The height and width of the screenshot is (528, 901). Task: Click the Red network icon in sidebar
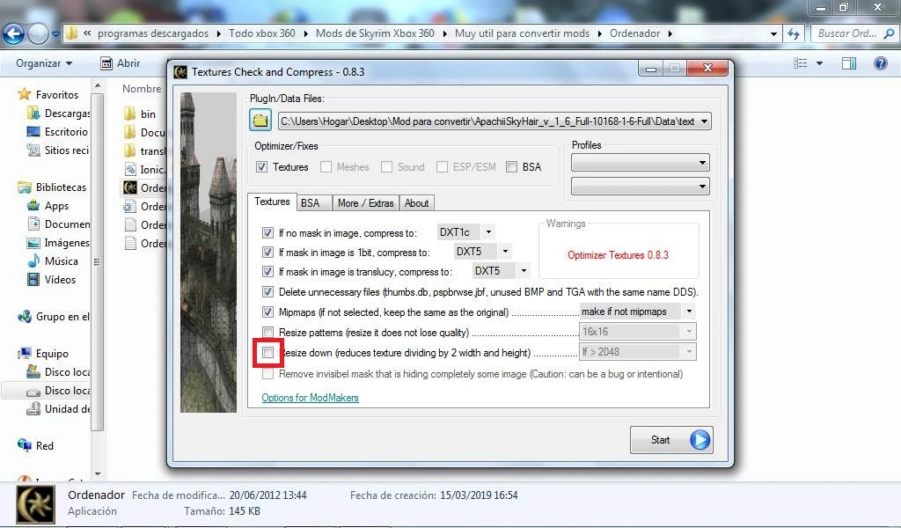click(x=24, y=445)
